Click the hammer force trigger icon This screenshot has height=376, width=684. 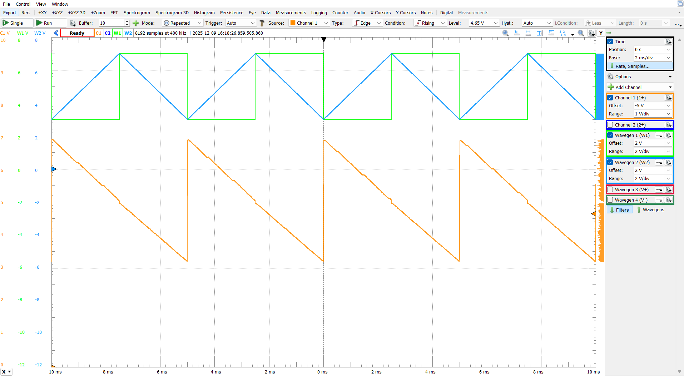point(262,23)
